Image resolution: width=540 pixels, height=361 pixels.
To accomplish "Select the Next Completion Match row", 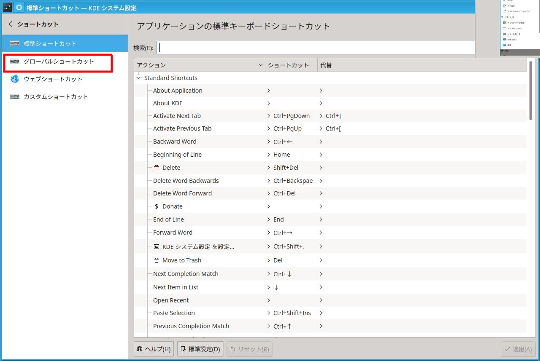I will pyautogui.click(x=330, y=274).
